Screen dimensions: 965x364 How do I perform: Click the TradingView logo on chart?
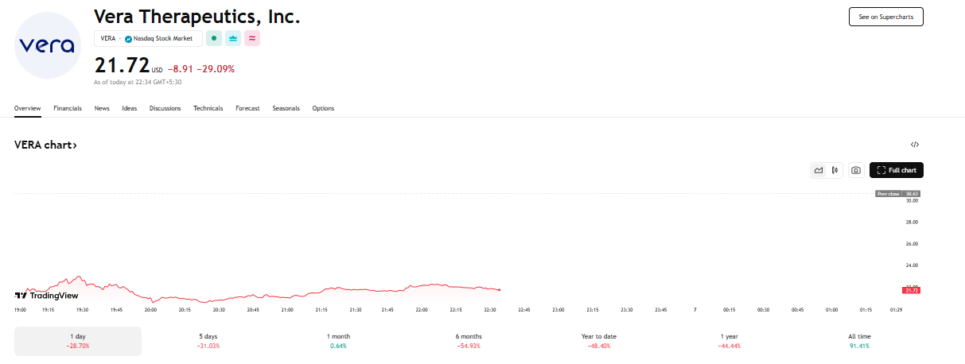(x=47, y=295)
